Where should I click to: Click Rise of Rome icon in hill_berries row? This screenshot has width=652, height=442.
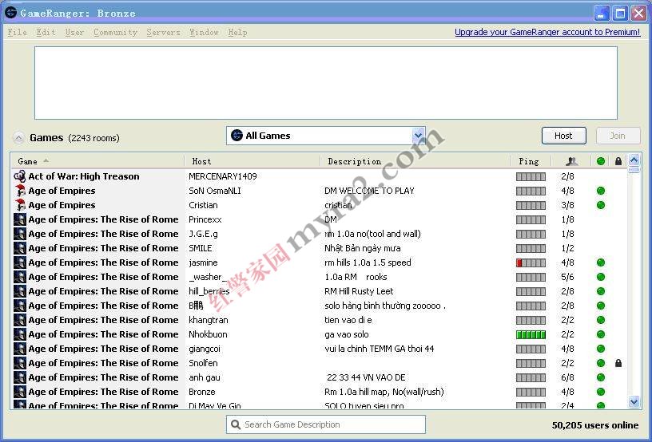tap(20, 291)
